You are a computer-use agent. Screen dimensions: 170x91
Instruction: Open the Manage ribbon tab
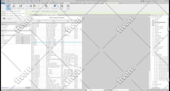62,3
